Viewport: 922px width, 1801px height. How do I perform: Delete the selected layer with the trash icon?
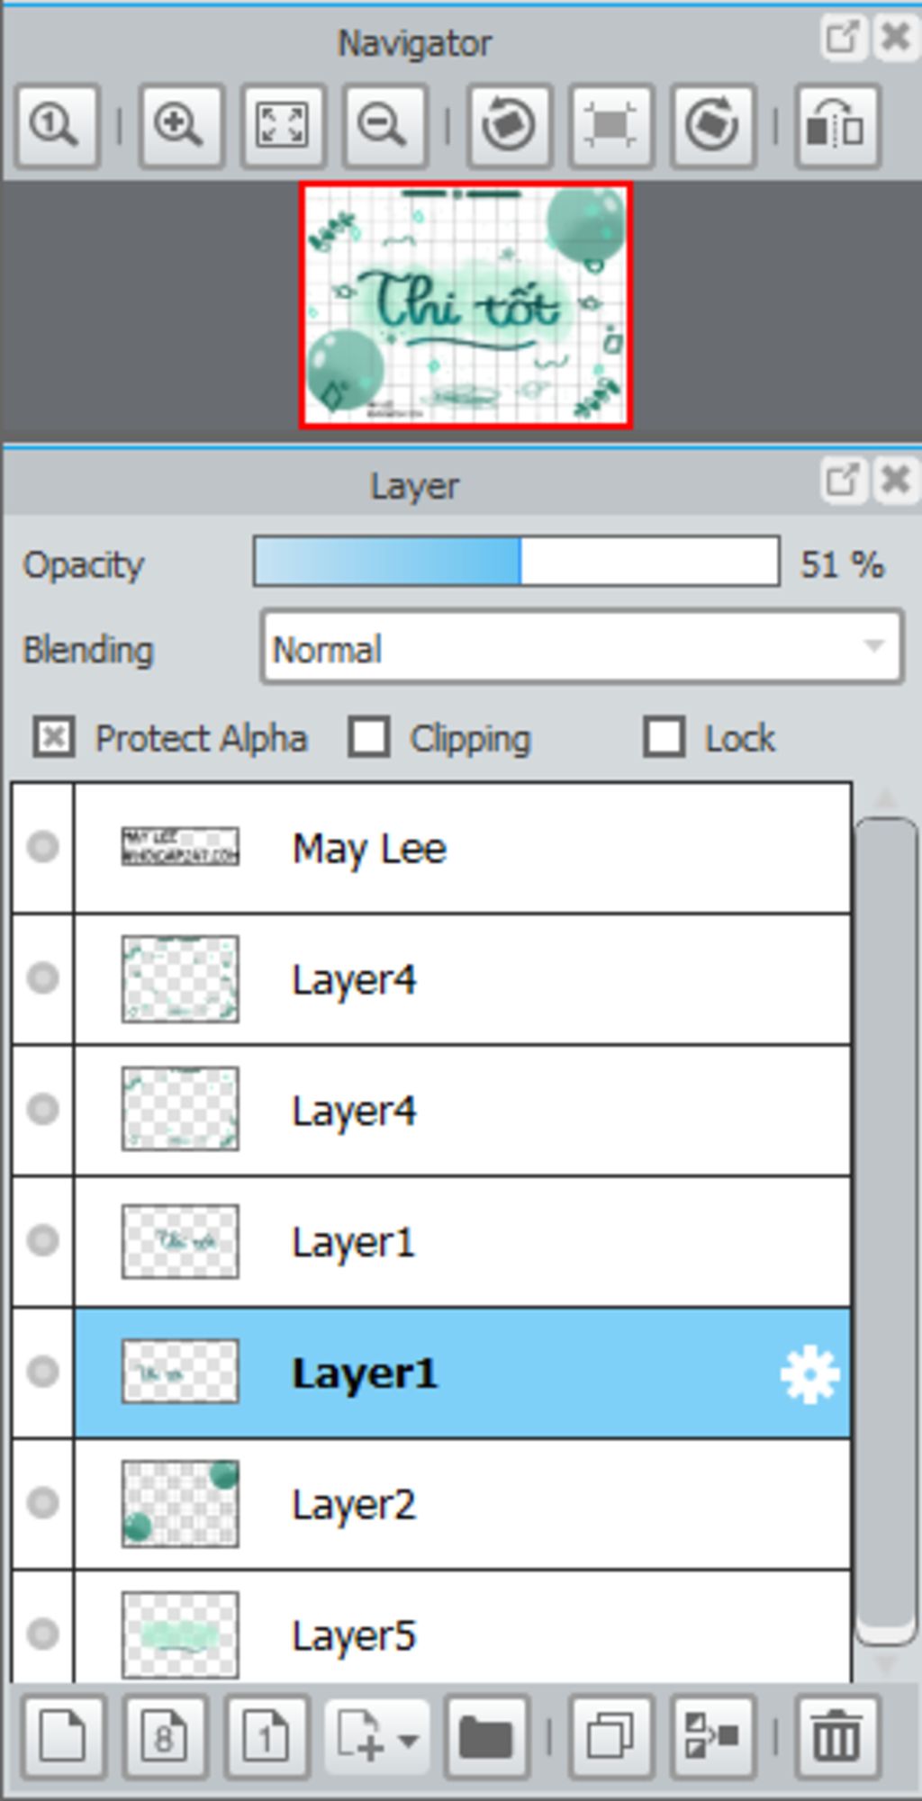pyautogui.click(x=836, y=1736)
